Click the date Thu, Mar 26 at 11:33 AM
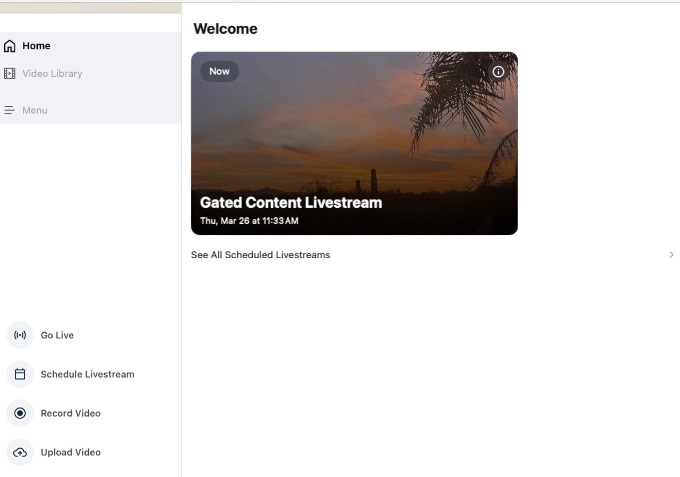Viewport: 680px width, 477px height. click(x=249, y=221)
